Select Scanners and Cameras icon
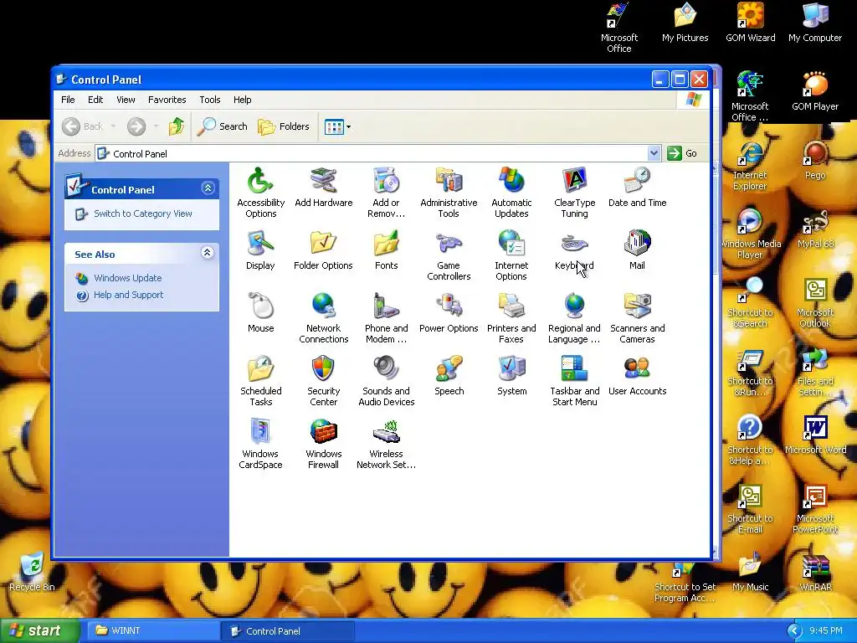 point(637,318)
